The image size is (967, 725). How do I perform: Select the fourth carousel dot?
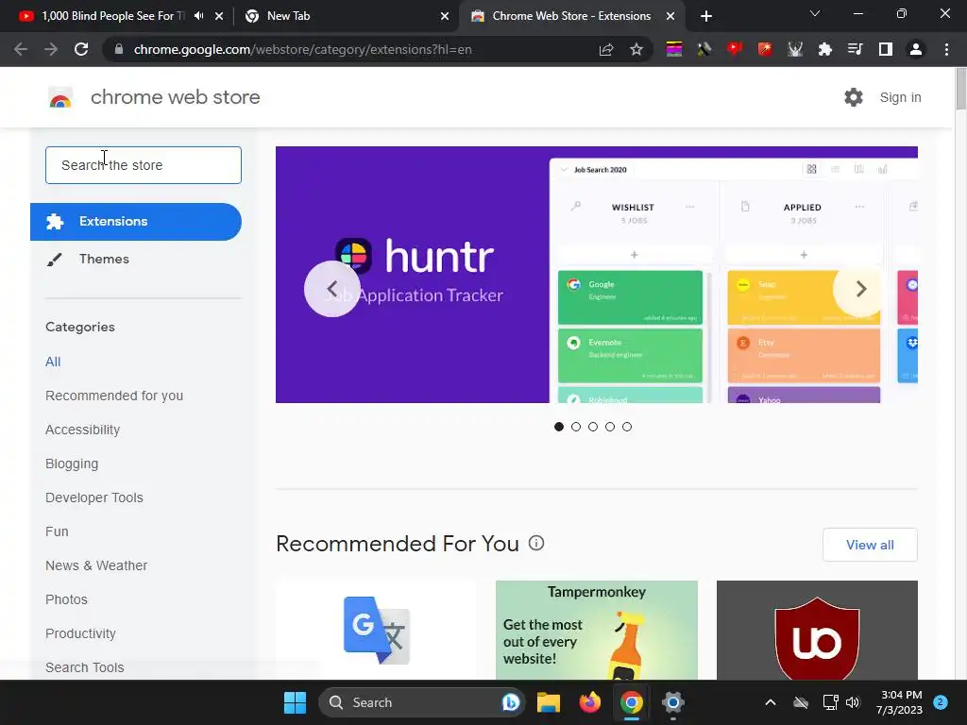[610, 427]
